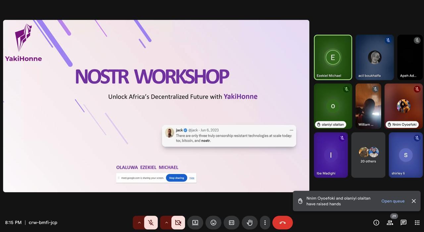Open video settings chevron beside camera
Image resolution: width=424 pixels, height=232 pixels.
tap(166, 223)
